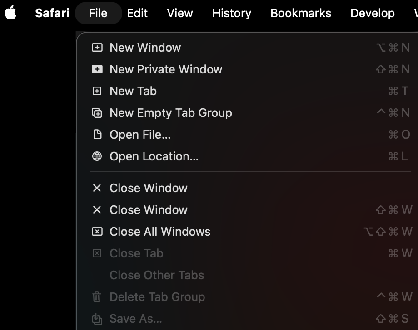Click the globe icon for Open Location
418x330 pixels.
pos(97,156)
